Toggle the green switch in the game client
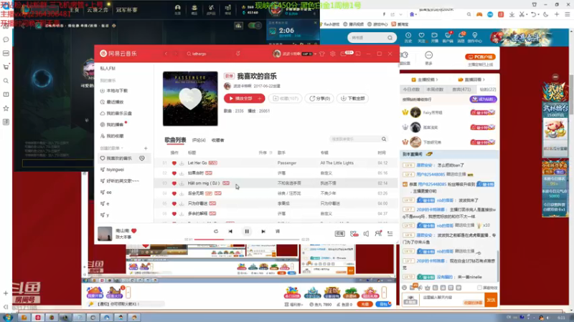The height and width of the screenshot is (322, 574). (x=255, y=26)
